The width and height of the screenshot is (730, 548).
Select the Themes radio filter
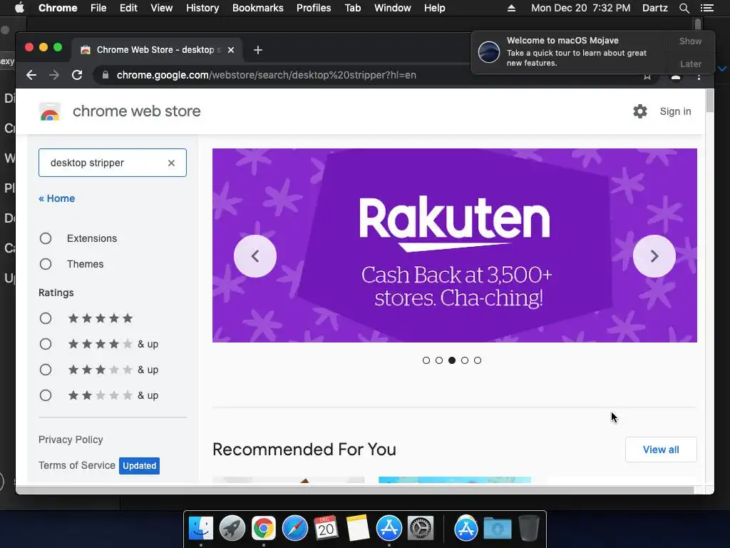click(x=46, y=264)
